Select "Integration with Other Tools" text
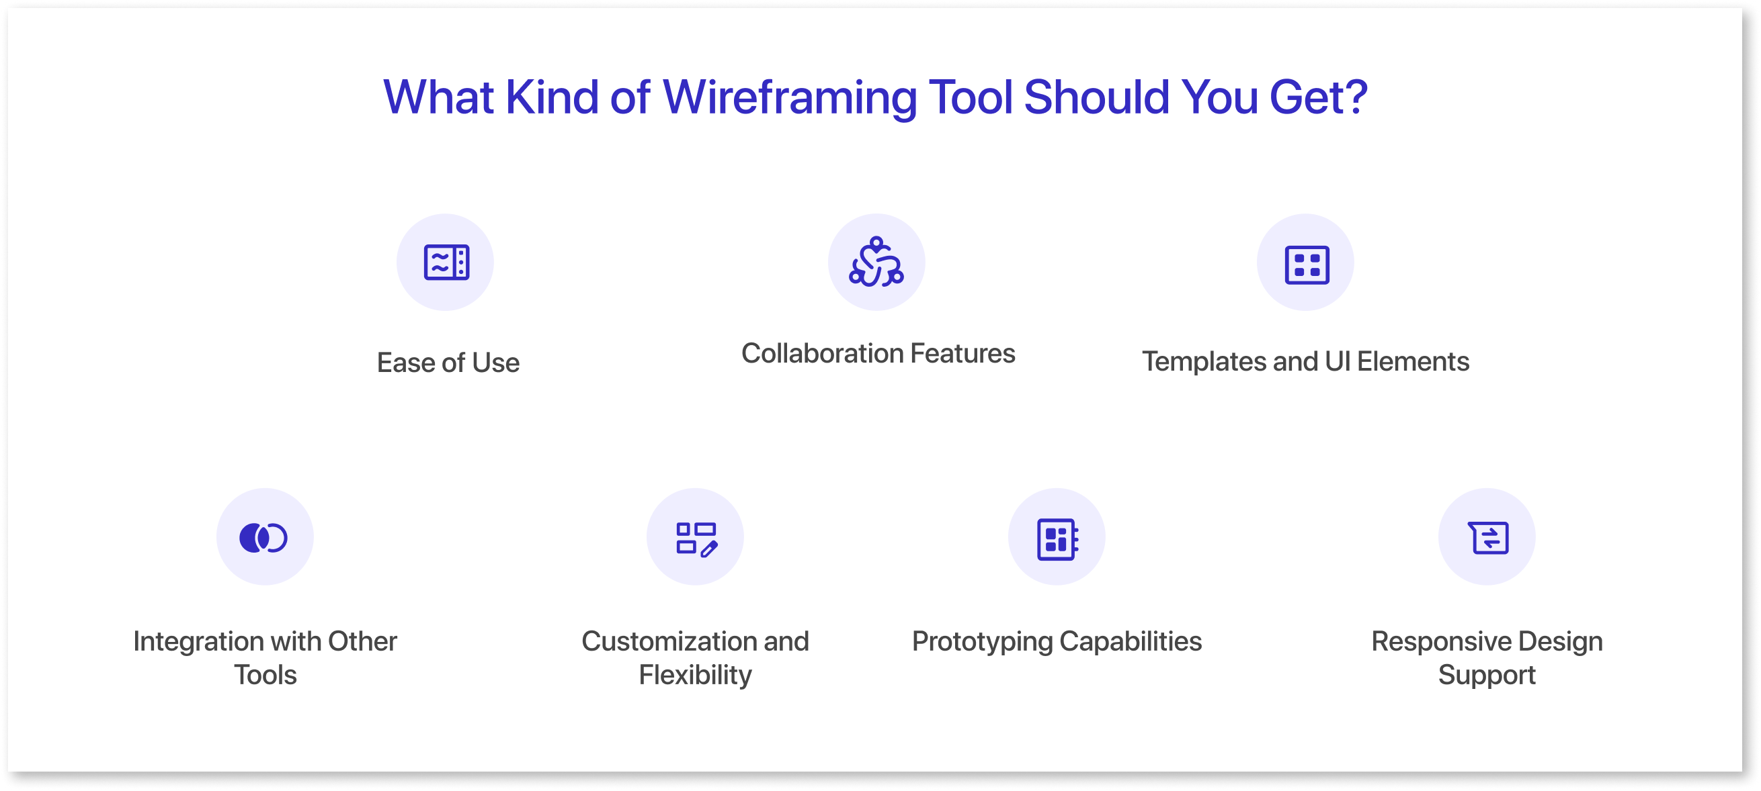Image resolution: width=1761 pixels, height=791 pixels. (x=265, y=658)
